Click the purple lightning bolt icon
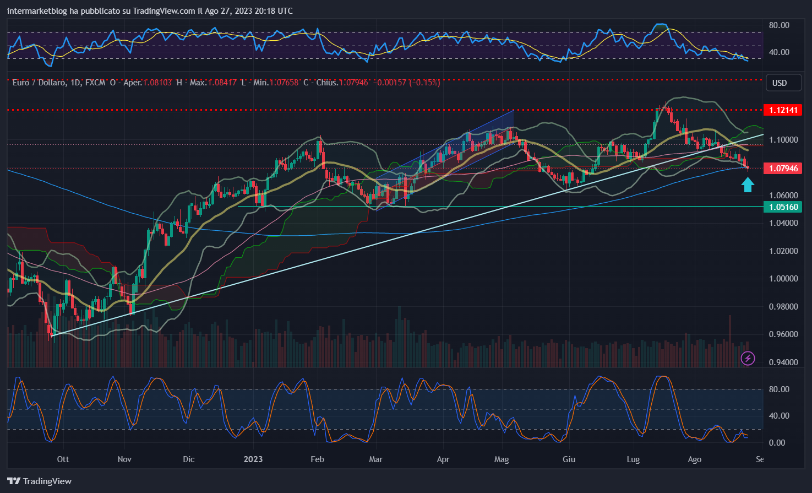 pyautogui.click(x=748, y=359)
